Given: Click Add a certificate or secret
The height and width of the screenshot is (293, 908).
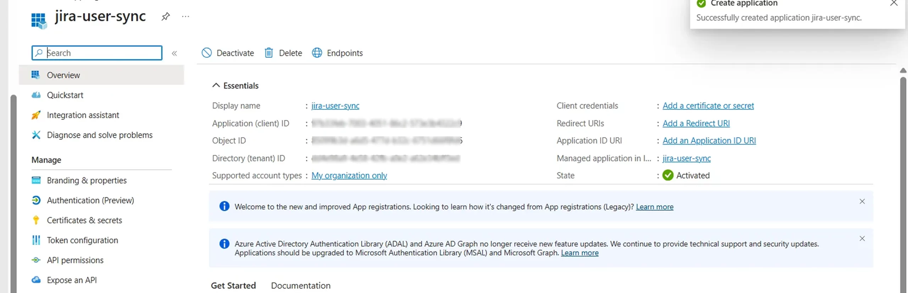Looking at the screenshot, I should click(708, 106).
